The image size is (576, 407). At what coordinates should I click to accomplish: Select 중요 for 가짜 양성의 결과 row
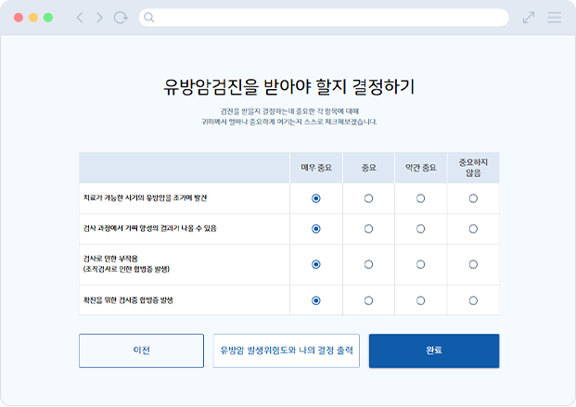[x=368, y=228]
